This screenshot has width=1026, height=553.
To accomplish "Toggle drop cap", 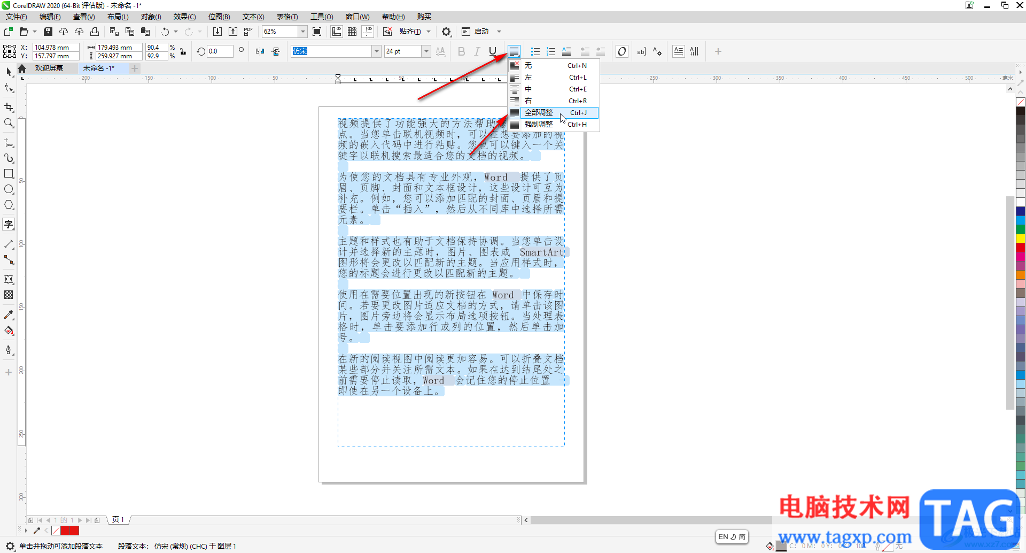I will click(566, 51).
